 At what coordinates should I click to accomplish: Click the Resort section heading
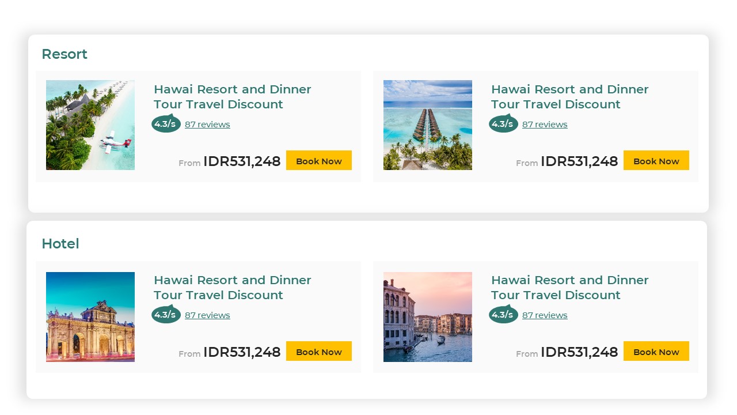[x=64, y=54]
